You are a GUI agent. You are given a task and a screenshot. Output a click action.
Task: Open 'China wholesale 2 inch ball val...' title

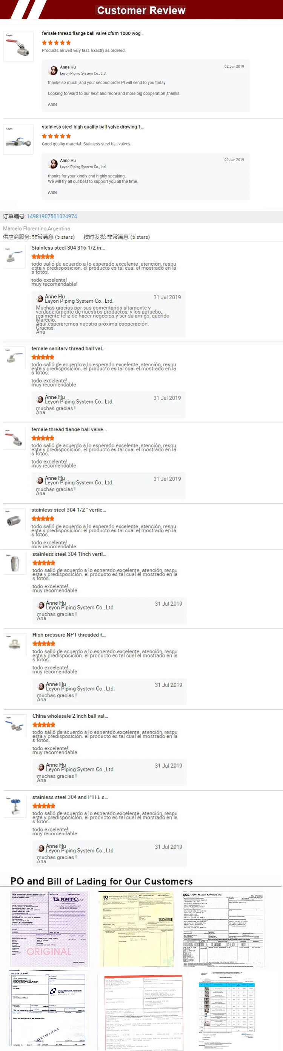pos(70,716)
